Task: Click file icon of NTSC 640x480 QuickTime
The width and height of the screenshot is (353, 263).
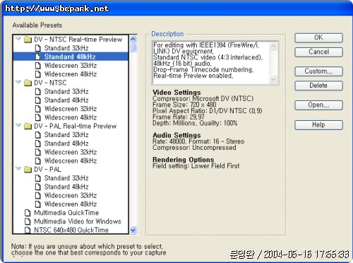Action: 28,230
